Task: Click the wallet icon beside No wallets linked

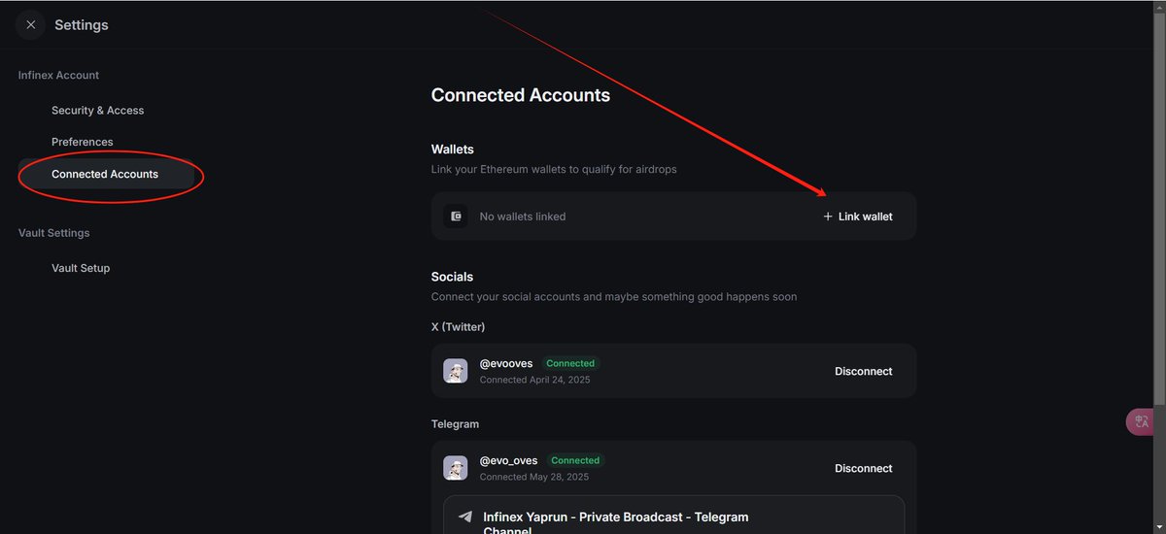Action: (456, 217)
